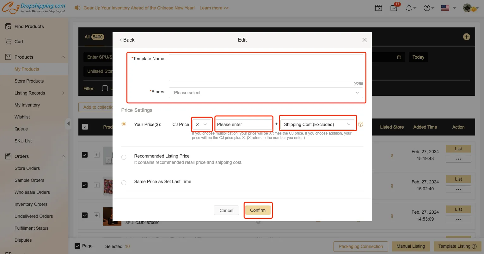484x254 pixels.
Task: Open Store Orders in sidebar
Action: click(x=27, y=168)
